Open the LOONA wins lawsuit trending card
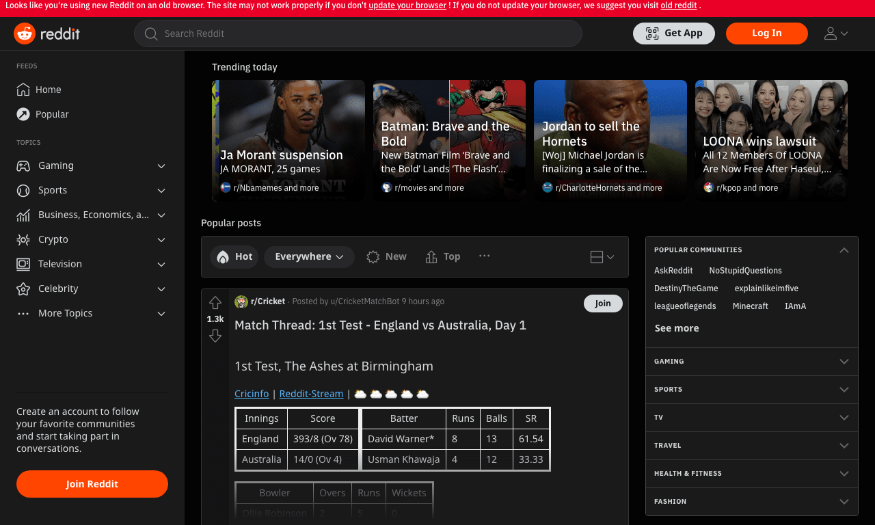875x525 pixels. [771, 141]
